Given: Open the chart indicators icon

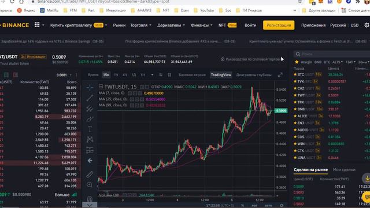Looking at the screenshot, I should click(x=161, y=75).
